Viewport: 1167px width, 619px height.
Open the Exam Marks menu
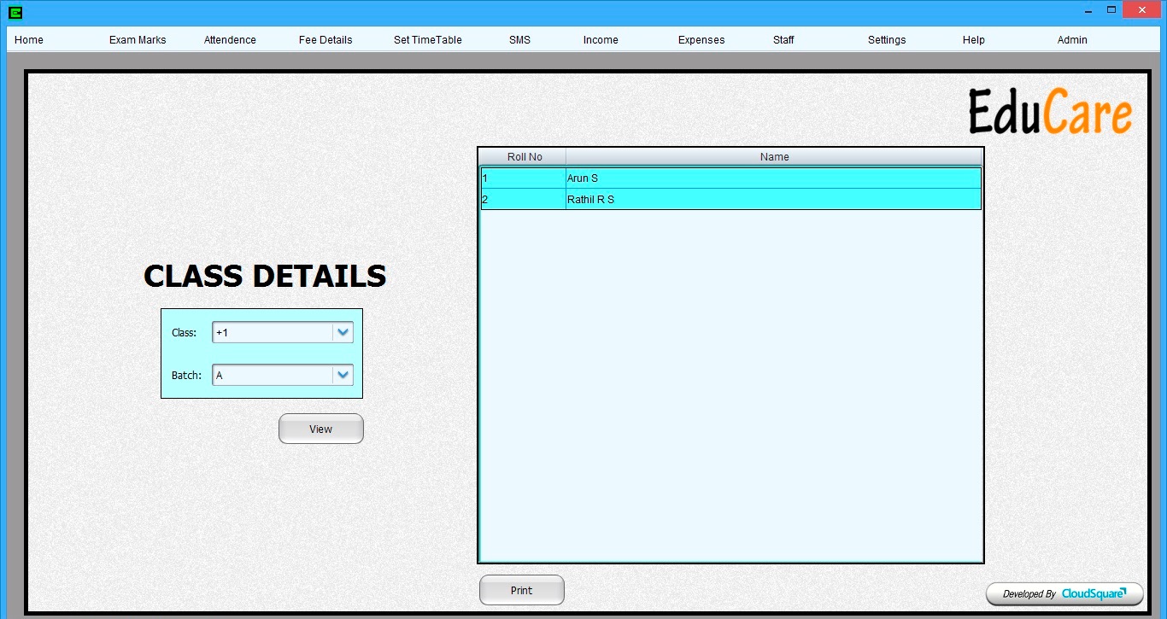click(x=138, y=40)
